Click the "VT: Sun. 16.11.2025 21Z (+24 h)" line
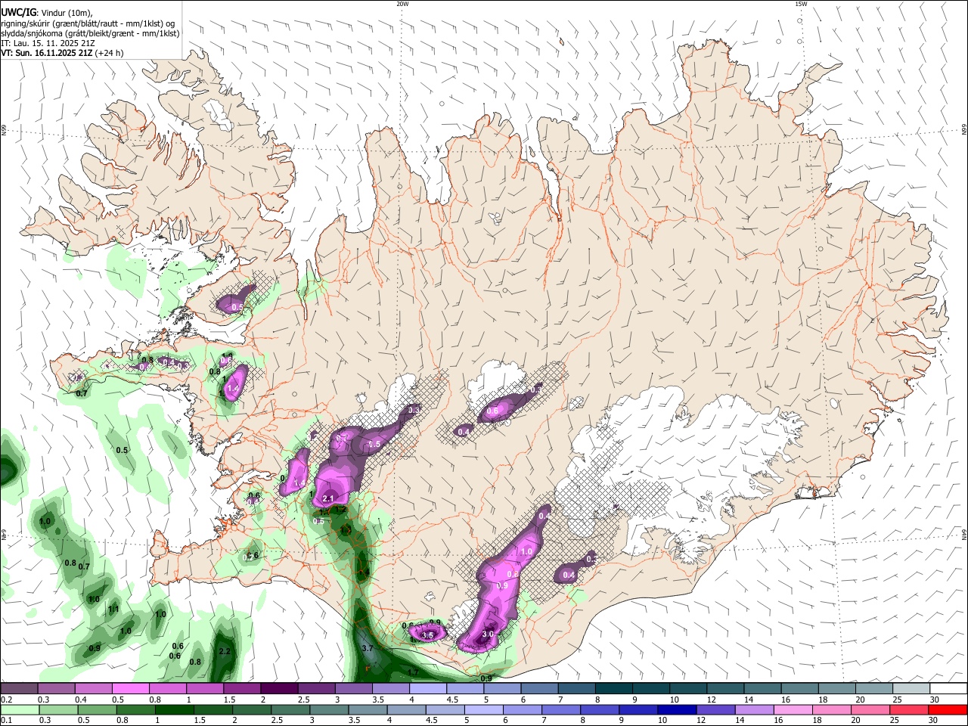 point(62,53)
